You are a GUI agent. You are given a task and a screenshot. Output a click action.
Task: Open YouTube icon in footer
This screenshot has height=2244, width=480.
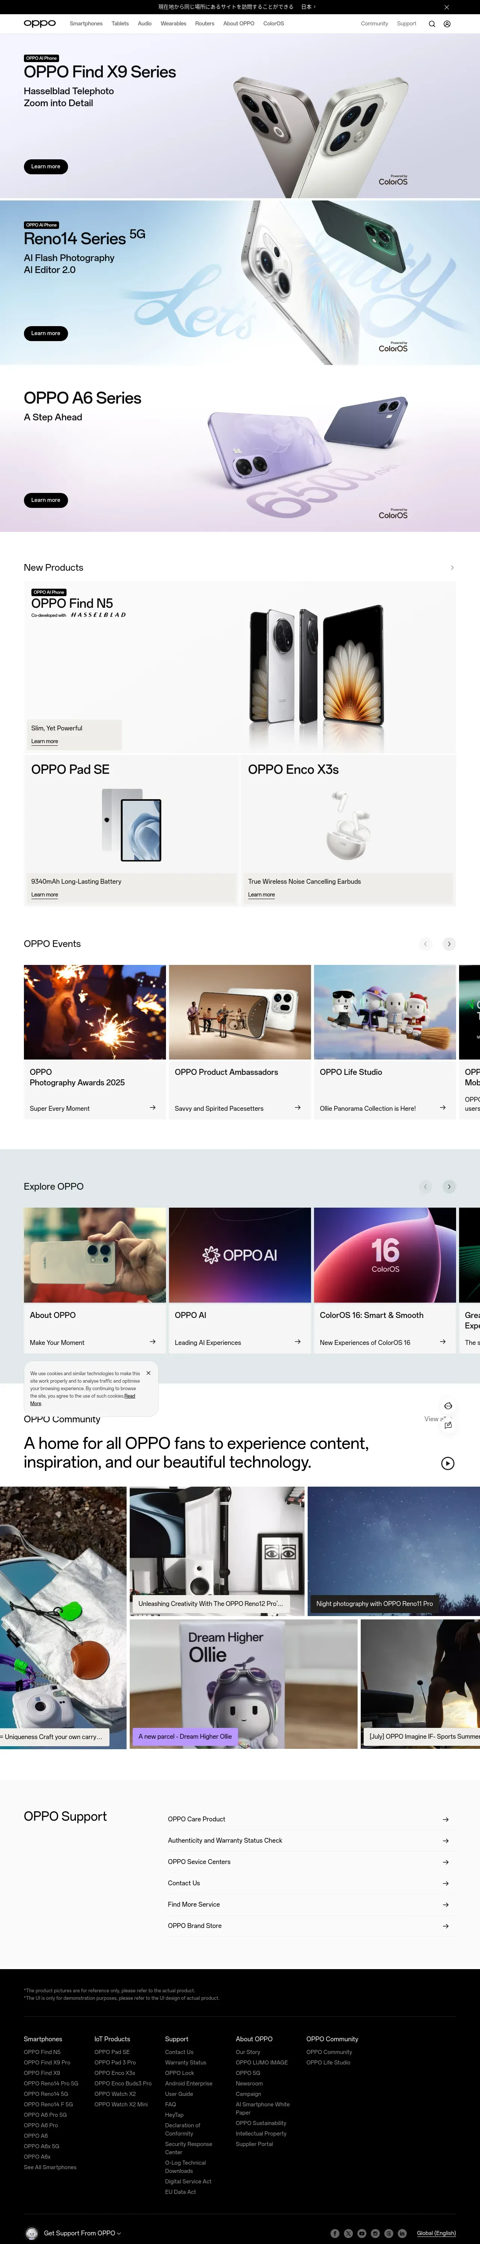[361, 2234]
